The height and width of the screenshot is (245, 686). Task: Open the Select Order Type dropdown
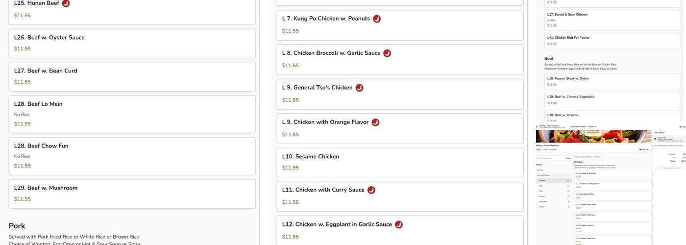click(579, 126)
